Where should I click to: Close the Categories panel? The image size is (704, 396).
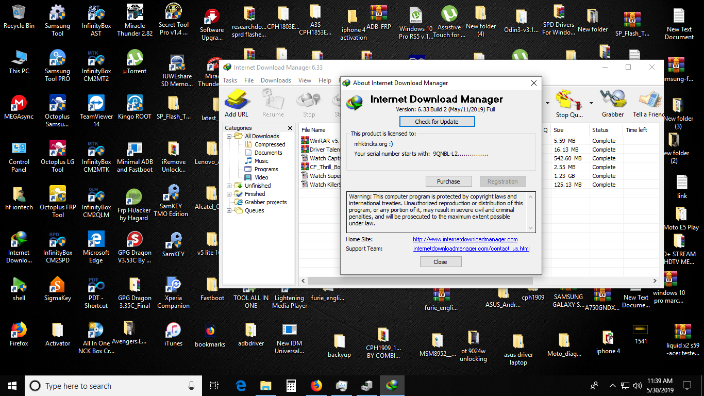point(290,128)
